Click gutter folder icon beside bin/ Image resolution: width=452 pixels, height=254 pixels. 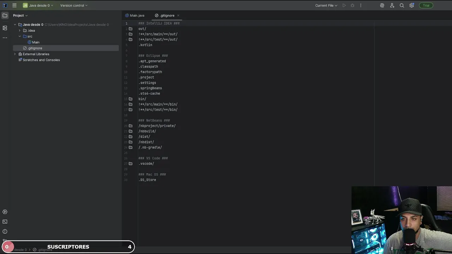pyautogui.click(x=131, y=99)
